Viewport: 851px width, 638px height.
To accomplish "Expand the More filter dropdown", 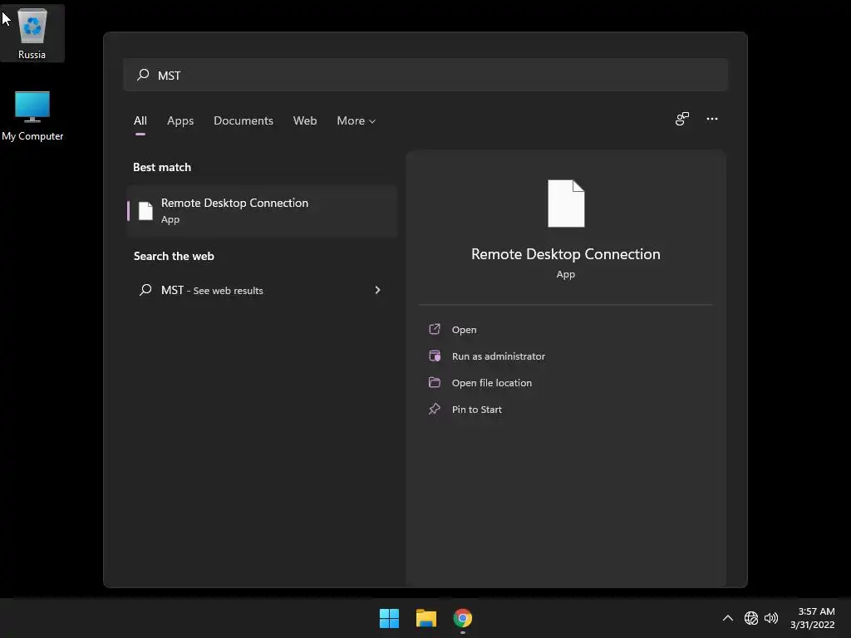I will (356, 120).
